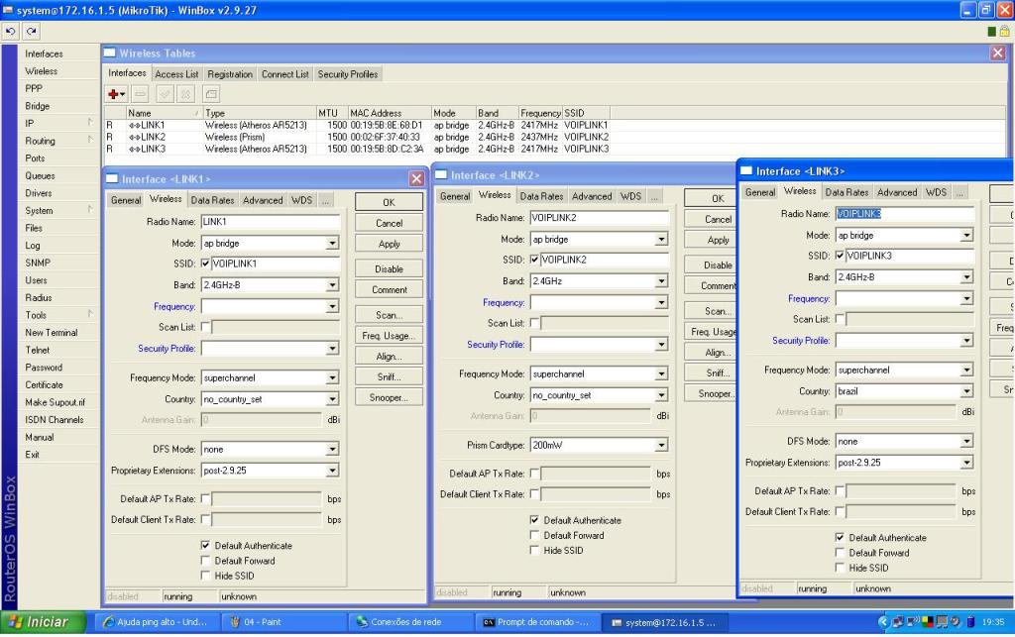Open the WDS tab in the LINK3 window

click(x=936, y=193)
